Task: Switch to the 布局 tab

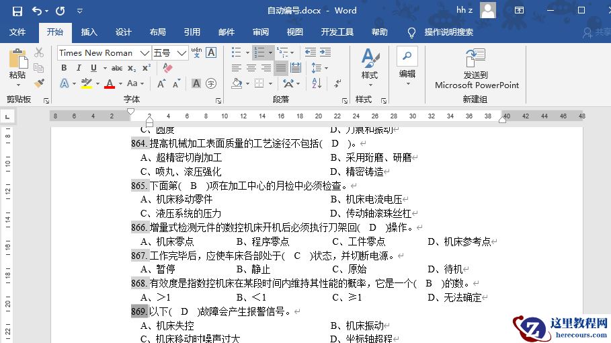Action: tap(157, 32)
